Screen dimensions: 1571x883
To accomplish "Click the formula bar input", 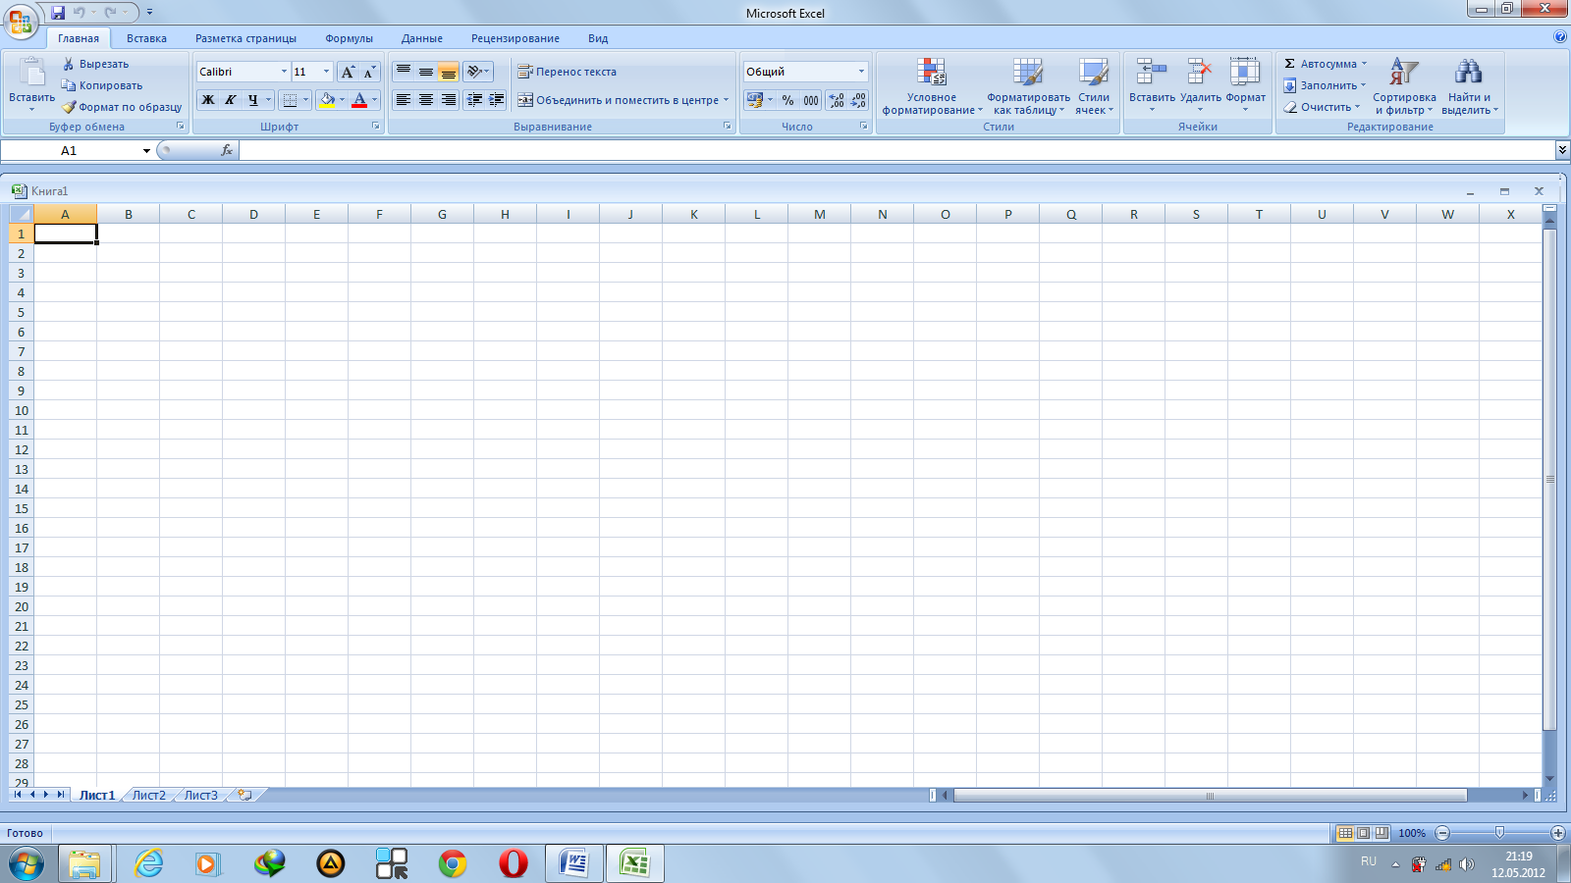I will click(x=896, y=150).
